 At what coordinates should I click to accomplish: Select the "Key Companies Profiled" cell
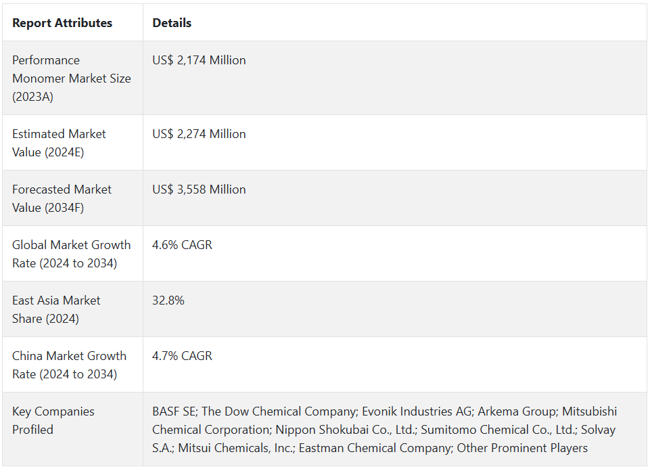pyautogui.click(x=53, y=420)
